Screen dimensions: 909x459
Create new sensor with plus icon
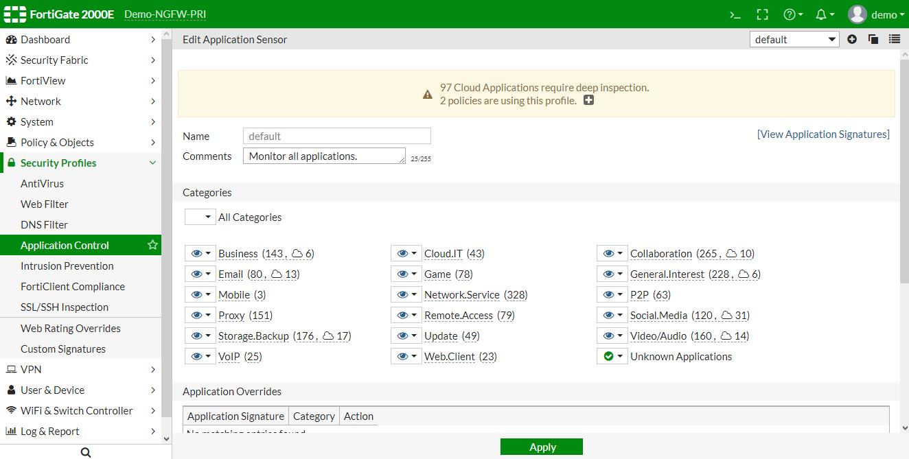click(x=852, y=39)
